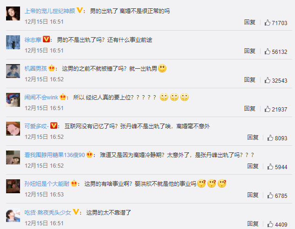
Task: Open username link 看我围脖用糖果136瘦90
Action: (x=55, y=155)
